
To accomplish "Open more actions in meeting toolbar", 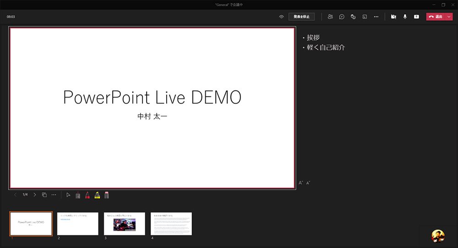I will (376, 17).
